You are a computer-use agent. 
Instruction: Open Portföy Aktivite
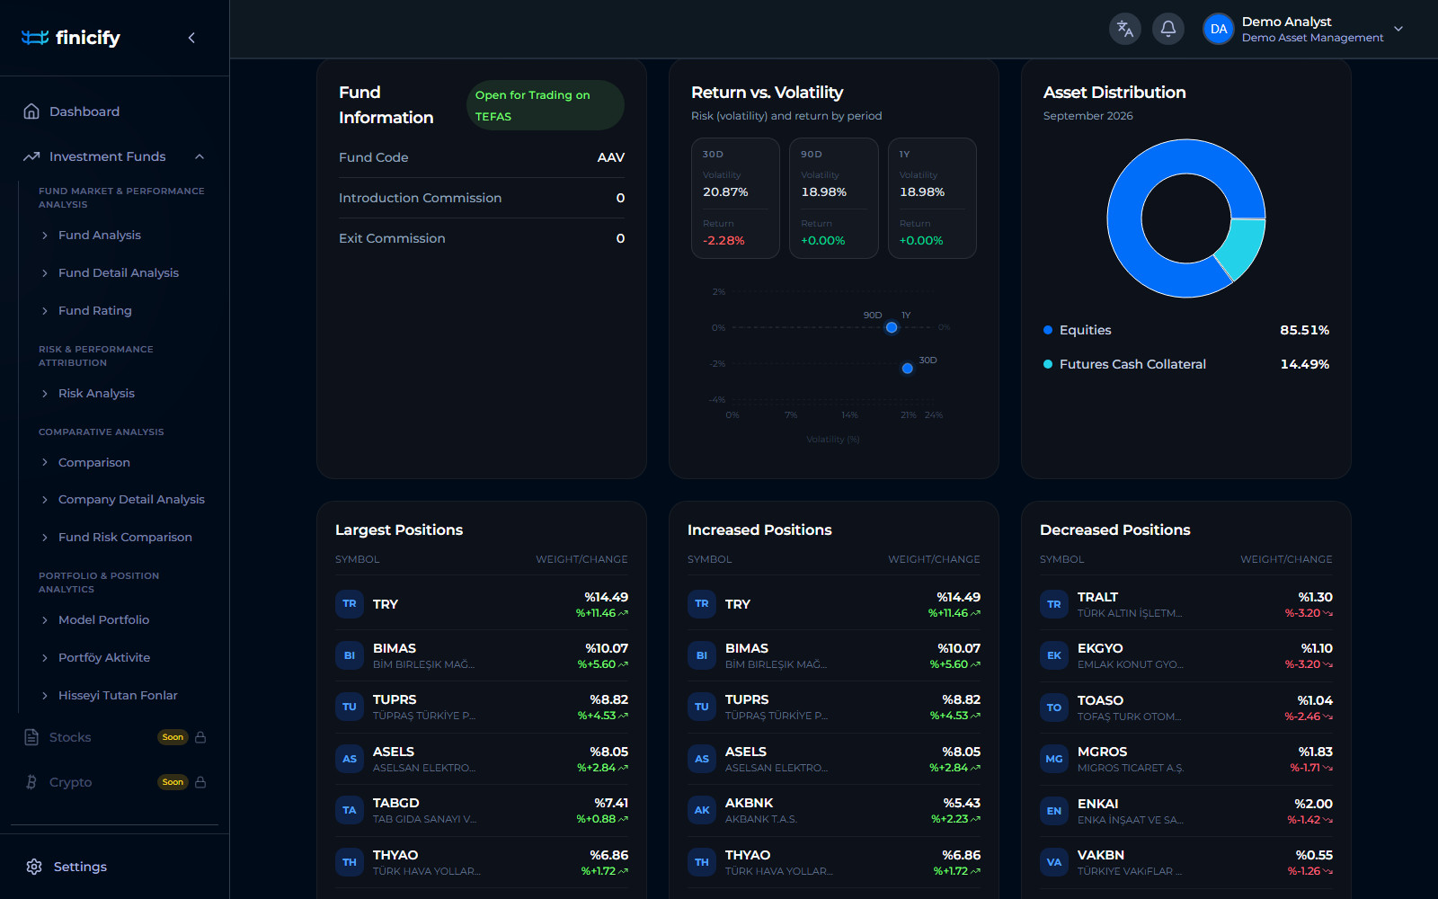click(104, 657)
